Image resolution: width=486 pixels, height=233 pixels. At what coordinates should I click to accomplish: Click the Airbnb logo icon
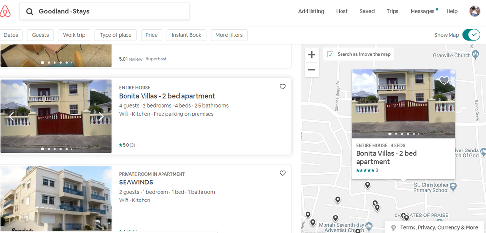coord(6,11)
